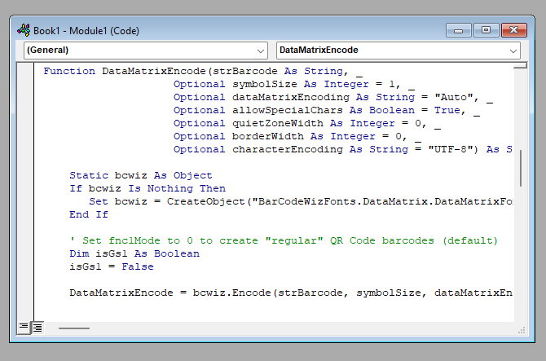Image resolution: width=546 pixels, height=361 pixels.
Task: Click the "UTF-8" string literal
Action: 452,149
